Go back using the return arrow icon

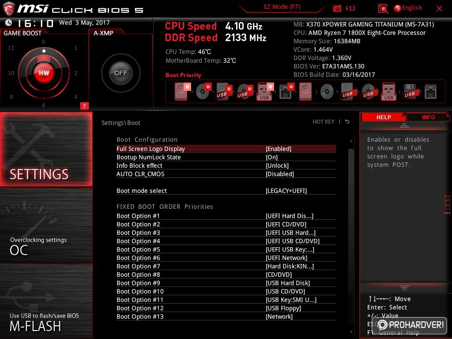click(x=347, y=122)
